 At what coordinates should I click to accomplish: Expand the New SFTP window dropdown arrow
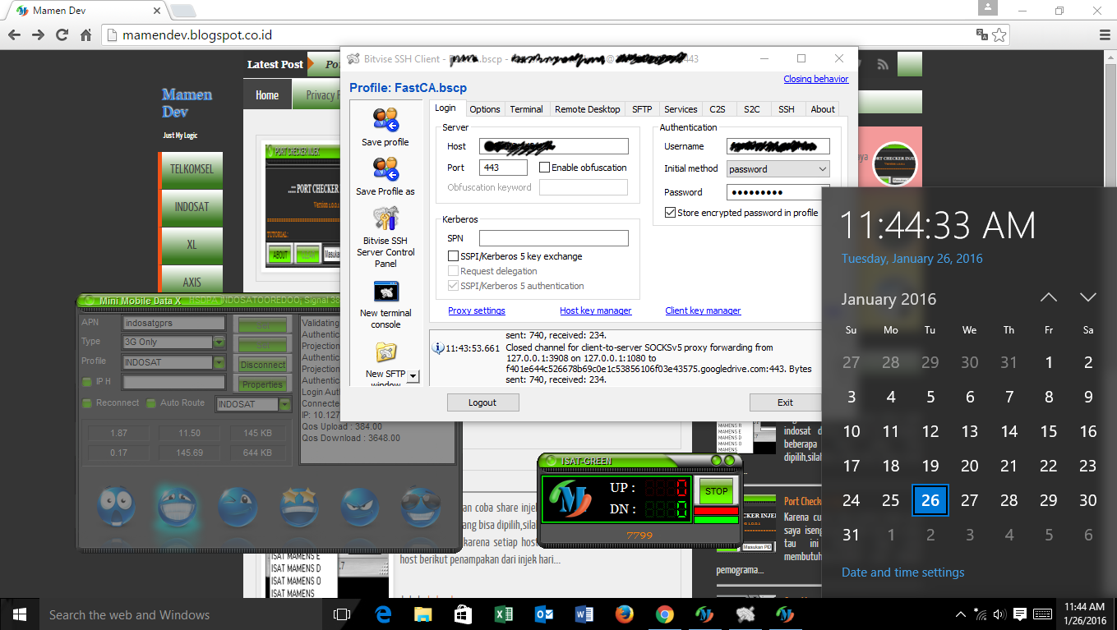[x=413, y=376]
